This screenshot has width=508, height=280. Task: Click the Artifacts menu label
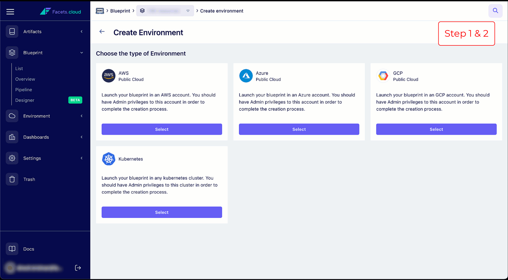(x=32, y=31)
